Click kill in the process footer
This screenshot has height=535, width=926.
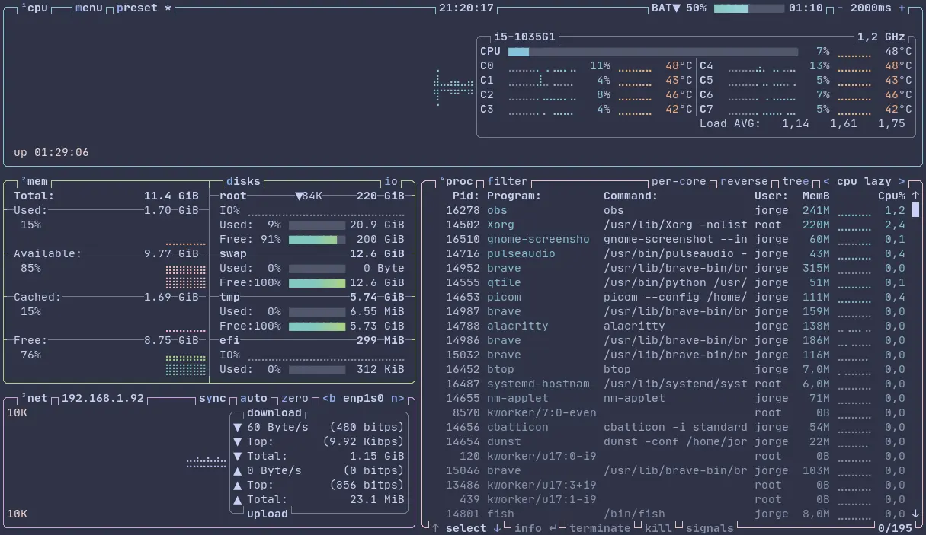[x=658, y=528]
